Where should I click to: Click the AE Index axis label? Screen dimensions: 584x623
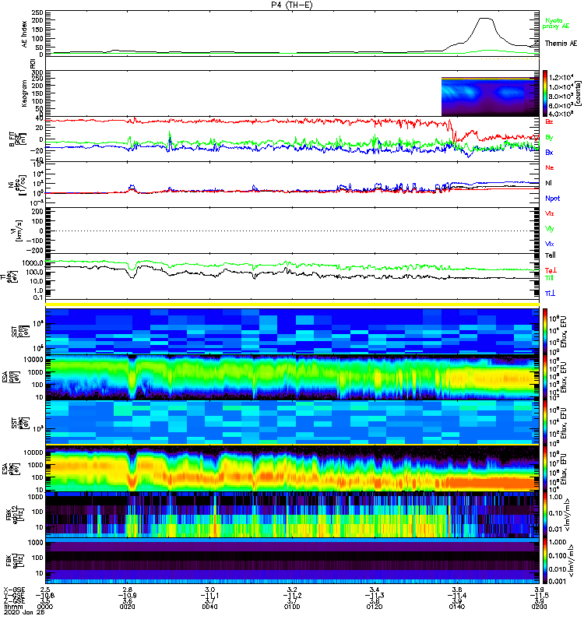pyautogui.click(x=25, y=34)
